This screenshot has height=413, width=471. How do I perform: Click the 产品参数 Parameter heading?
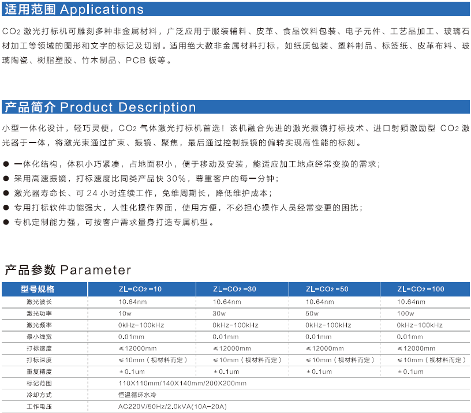68,270
